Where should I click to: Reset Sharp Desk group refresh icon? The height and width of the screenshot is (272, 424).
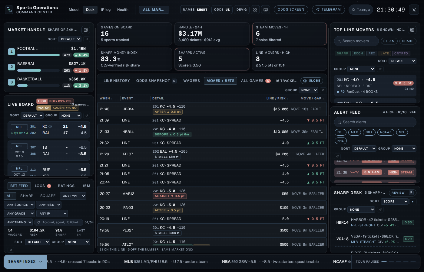tap(380, 209)
